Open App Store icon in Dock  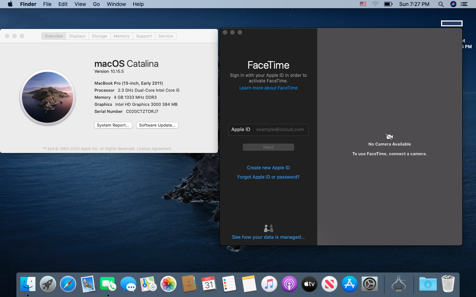350,284
